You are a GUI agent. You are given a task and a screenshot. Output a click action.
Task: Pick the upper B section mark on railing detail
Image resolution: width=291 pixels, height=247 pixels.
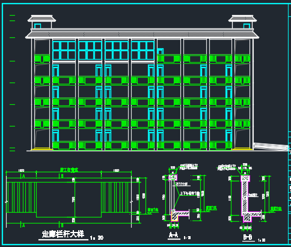62,176
